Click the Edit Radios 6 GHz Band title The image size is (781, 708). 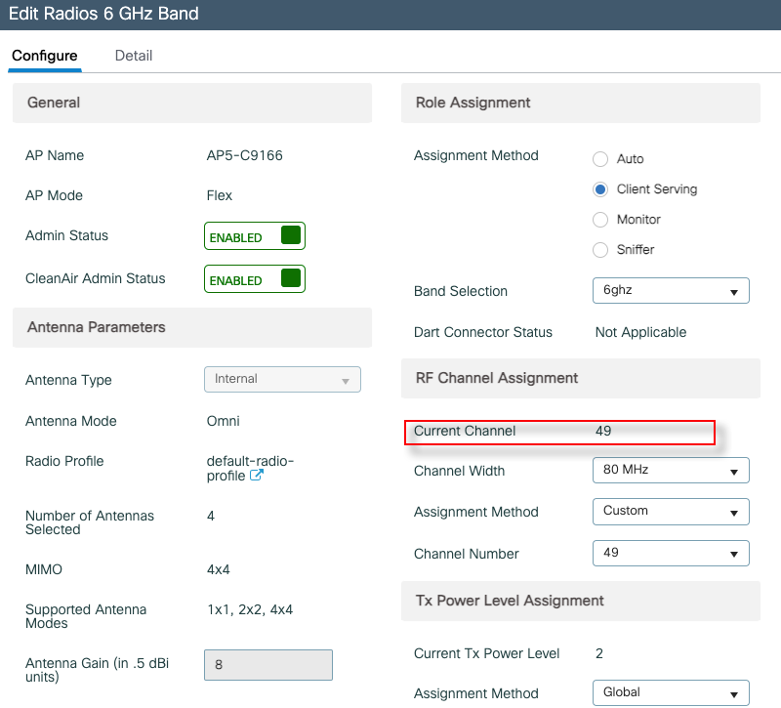[x=103, y=14]
